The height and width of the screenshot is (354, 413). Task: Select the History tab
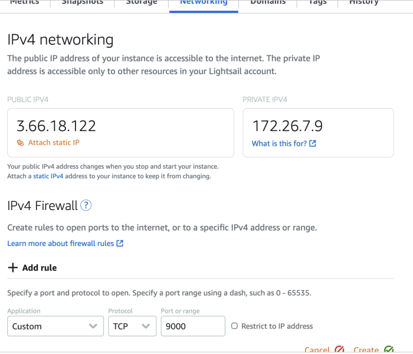pyautogui.click(x=364, y=2)
